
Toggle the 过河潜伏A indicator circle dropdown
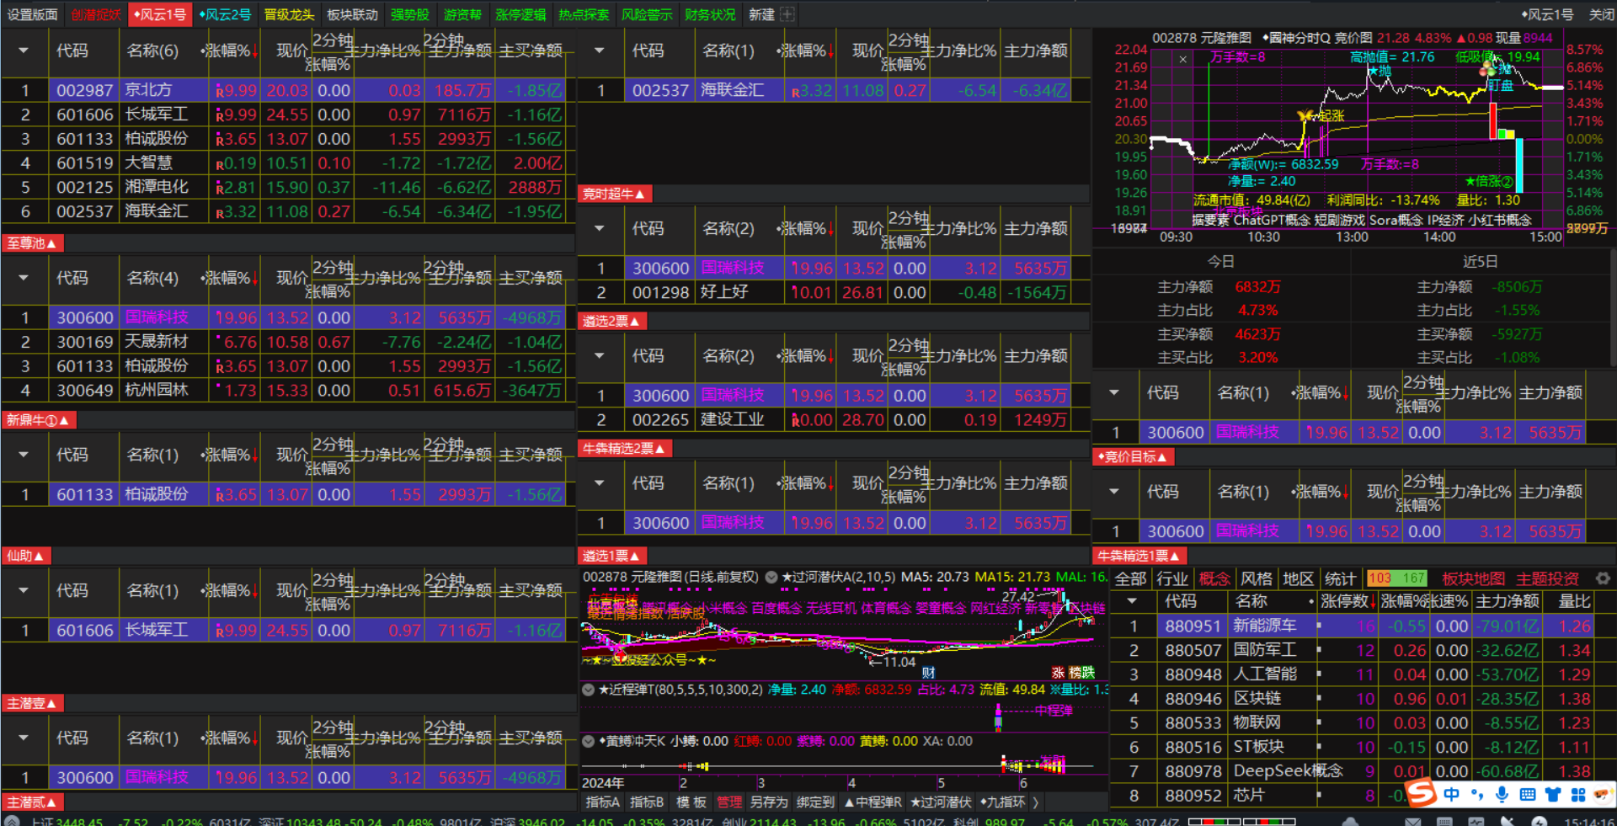(771, 578)
